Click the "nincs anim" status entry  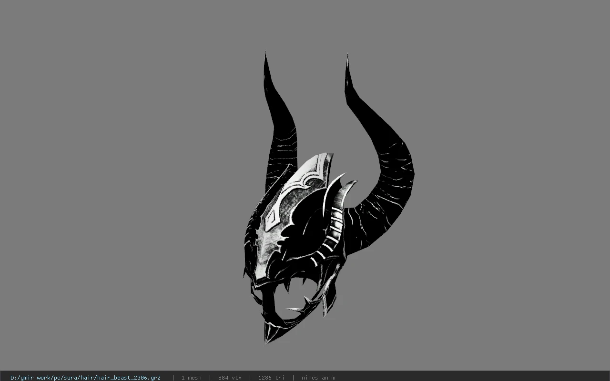coord(318,378)
